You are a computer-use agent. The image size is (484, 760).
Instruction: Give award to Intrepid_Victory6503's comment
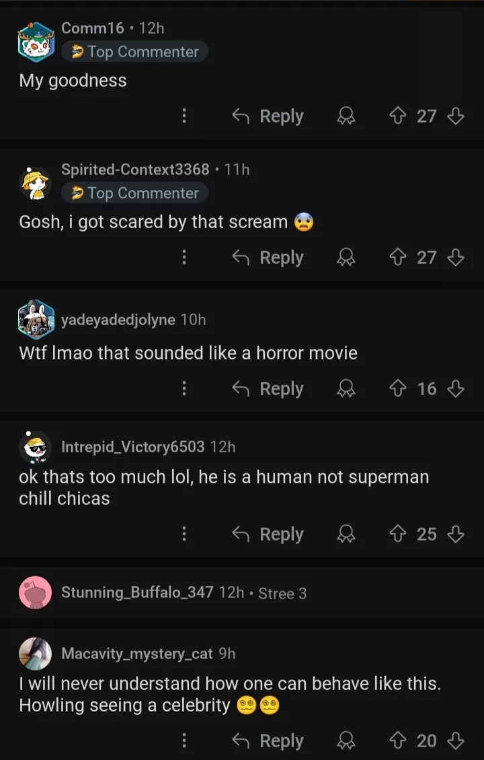[346, 534]
